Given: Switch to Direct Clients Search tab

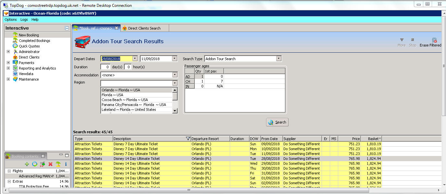Looking at the screenshot, I should tap(144, 28).
